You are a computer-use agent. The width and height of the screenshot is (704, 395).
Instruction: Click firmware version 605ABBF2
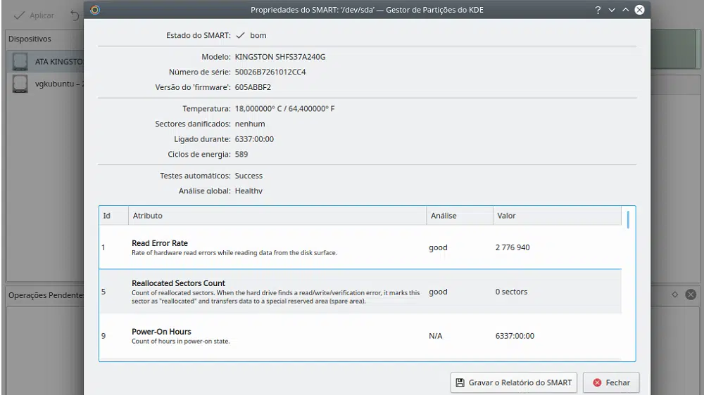coord(253,87)
